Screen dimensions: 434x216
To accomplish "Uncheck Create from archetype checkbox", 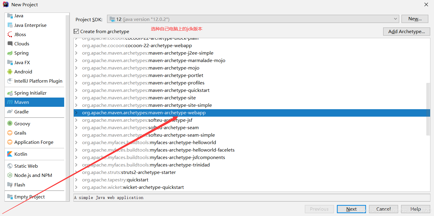I will click(76, 31).
